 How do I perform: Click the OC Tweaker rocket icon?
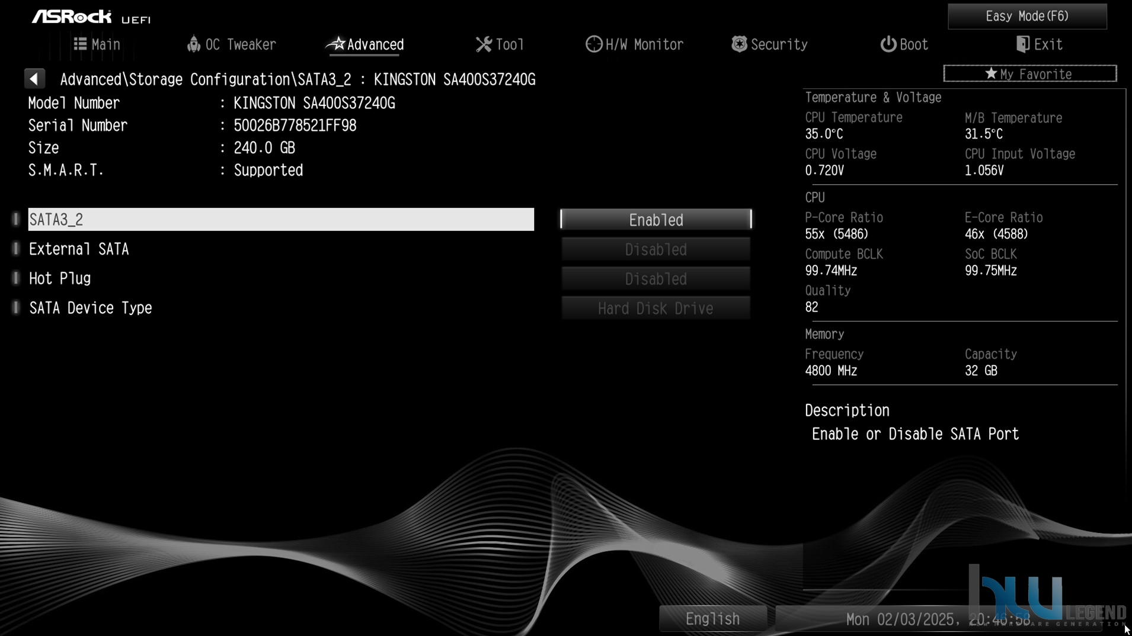point(193,44)
